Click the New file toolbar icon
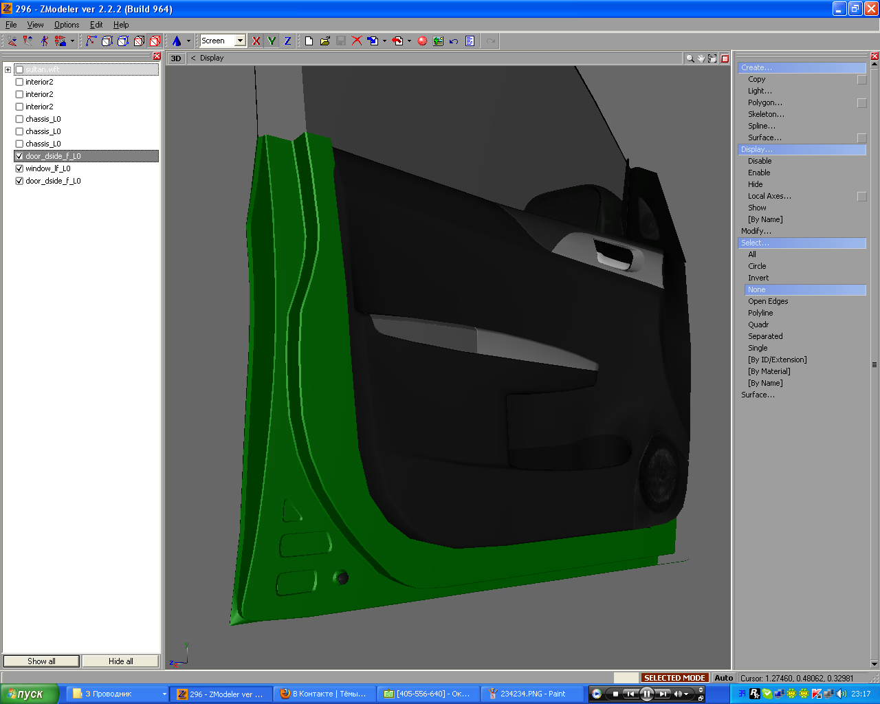Image resolution: width=880 pixels, height=704 pixels. click(309, 41)
